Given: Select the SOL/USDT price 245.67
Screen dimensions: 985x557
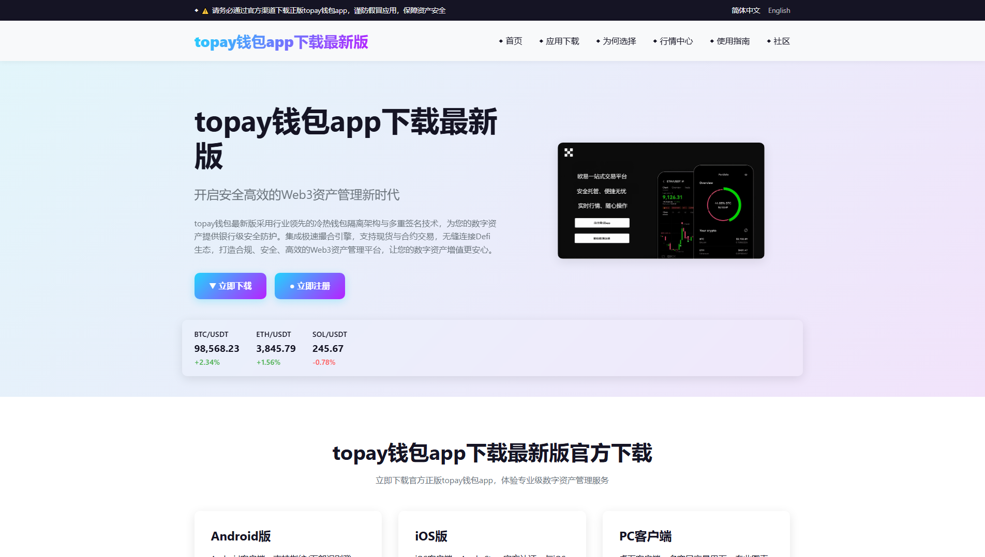Looking at the screenshot, I should pos(328,349).
